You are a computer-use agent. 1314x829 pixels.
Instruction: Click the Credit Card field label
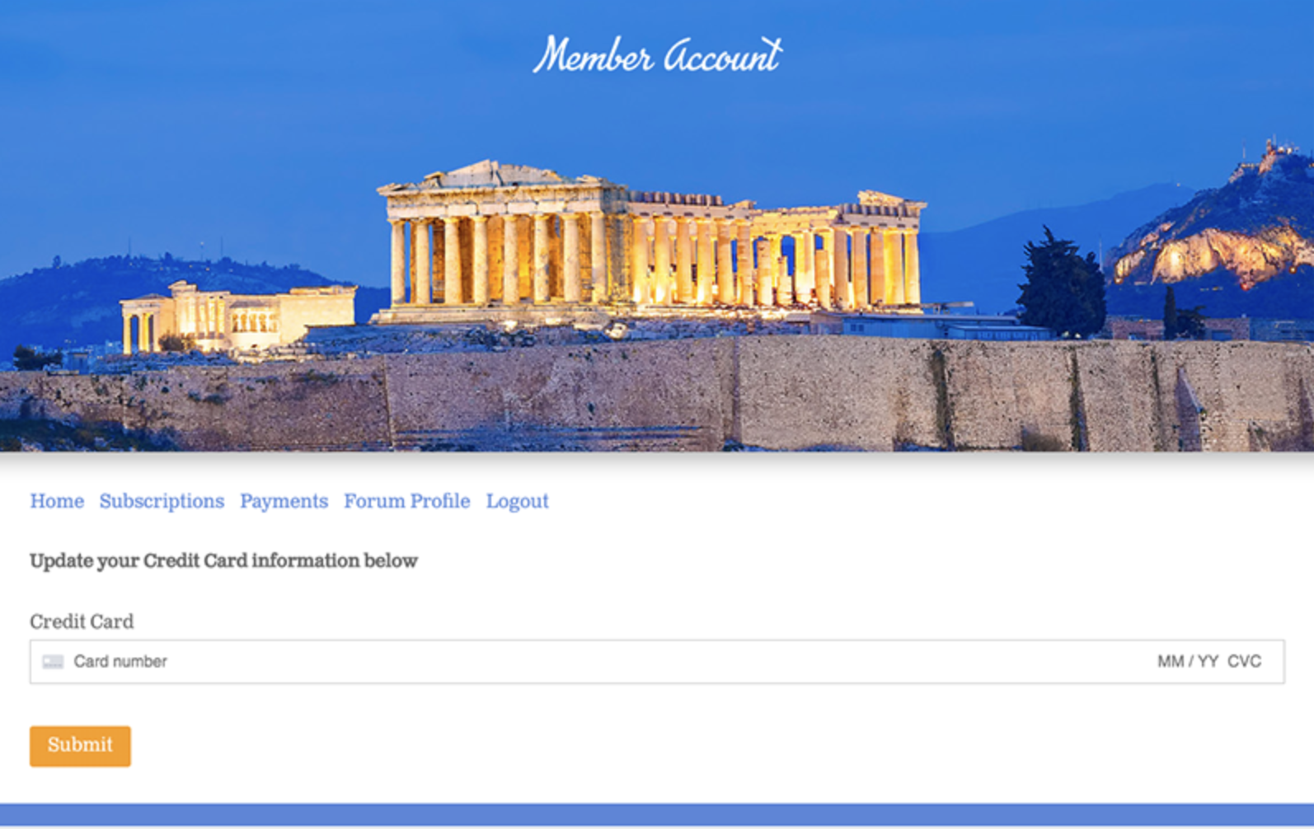[x=82, y=621]
